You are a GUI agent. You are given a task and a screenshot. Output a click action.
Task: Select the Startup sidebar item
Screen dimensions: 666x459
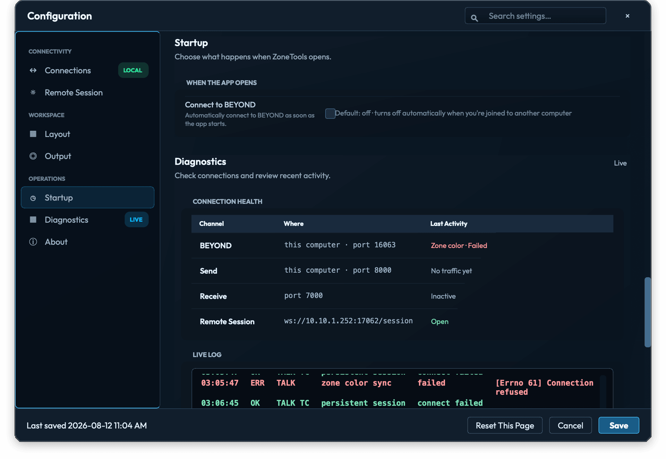pyautogui.click(x=88, y=197)
